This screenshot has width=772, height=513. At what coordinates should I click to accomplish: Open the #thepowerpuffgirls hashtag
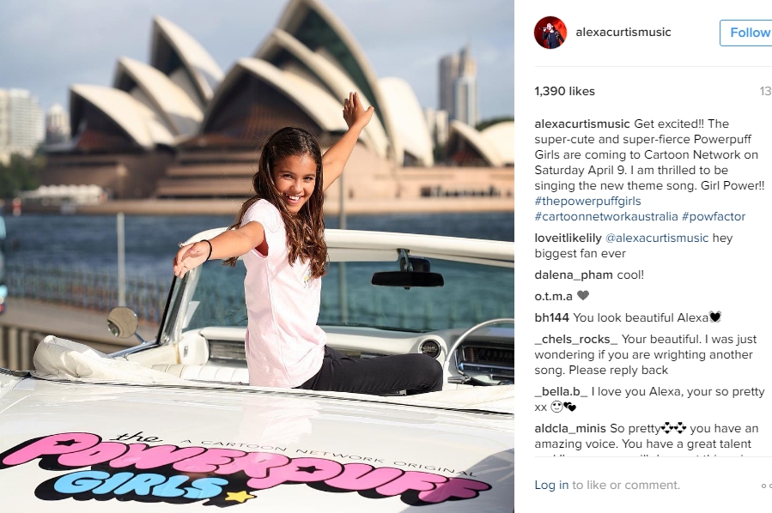(588, 201)
